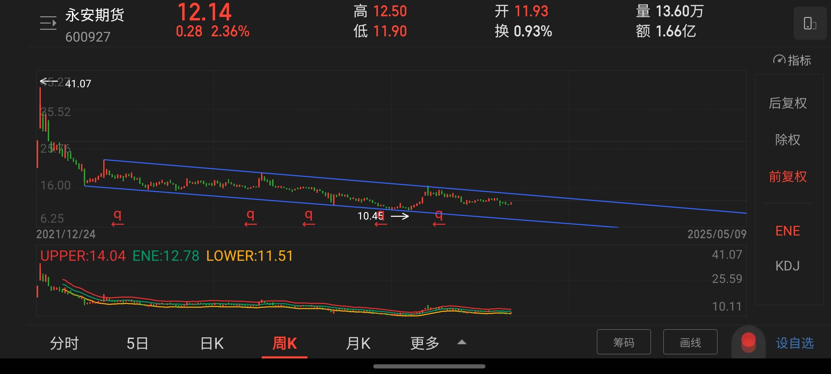Tap the 41.07 high price label
831x374 pixels.
tap(78, 83)
